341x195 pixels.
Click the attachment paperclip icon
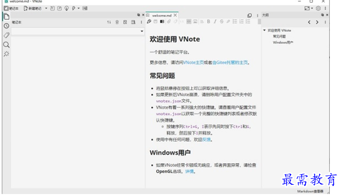[x=169, y=21]
